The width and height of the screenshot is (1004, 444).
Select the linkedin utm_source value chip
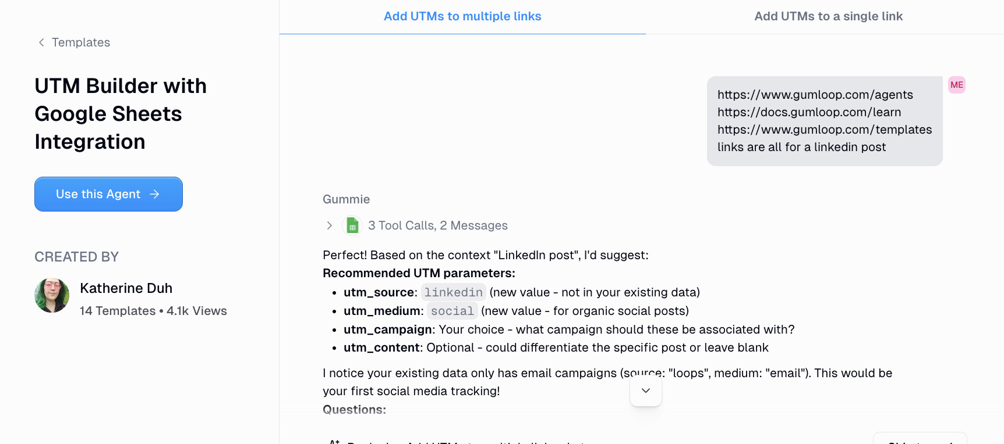coord(454,292)
